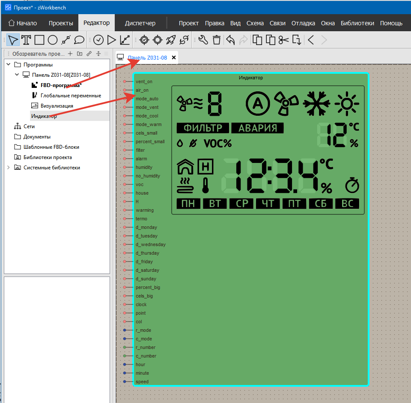Image resolution: width=411 pixels, height=403 pixels.
Task: Select the speech bubble comment tool
Action: click(79, 40)
